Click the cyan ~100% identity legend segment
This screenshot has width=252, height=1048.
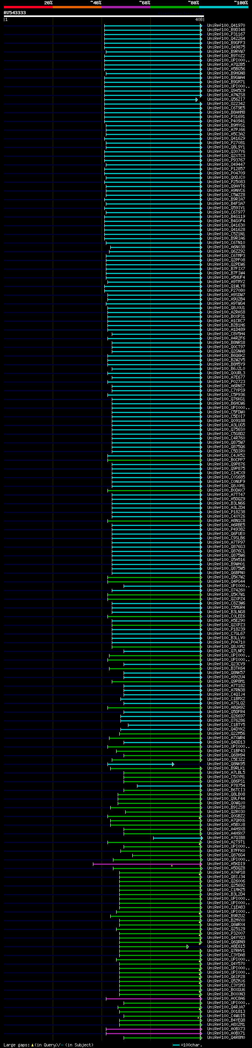(224, 7)
